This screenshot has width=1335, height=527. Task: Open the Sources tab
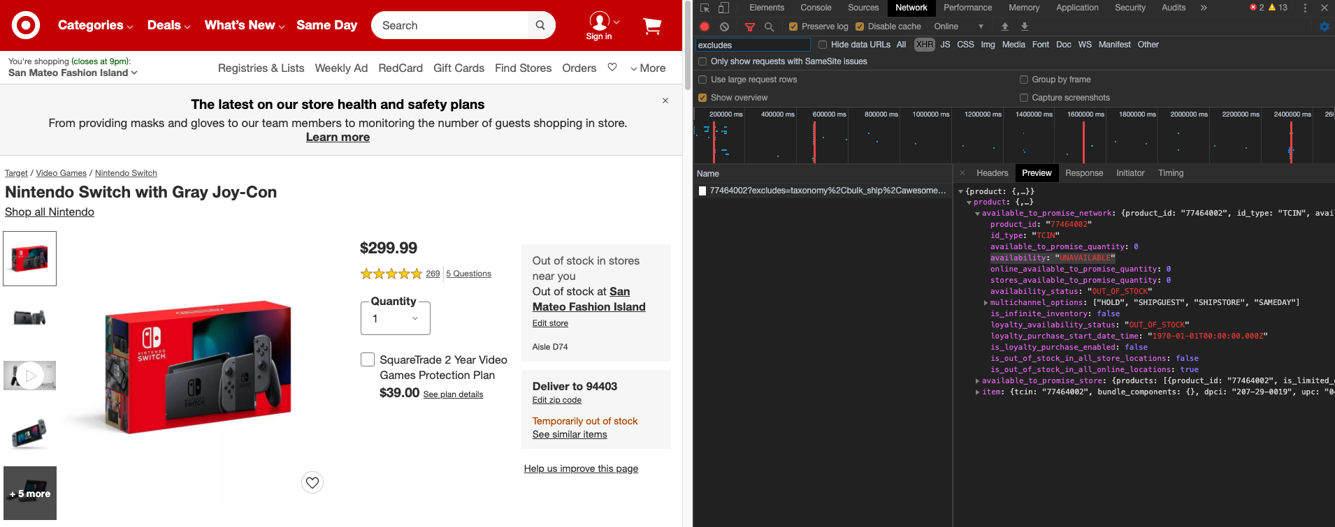tap(863, 8)
